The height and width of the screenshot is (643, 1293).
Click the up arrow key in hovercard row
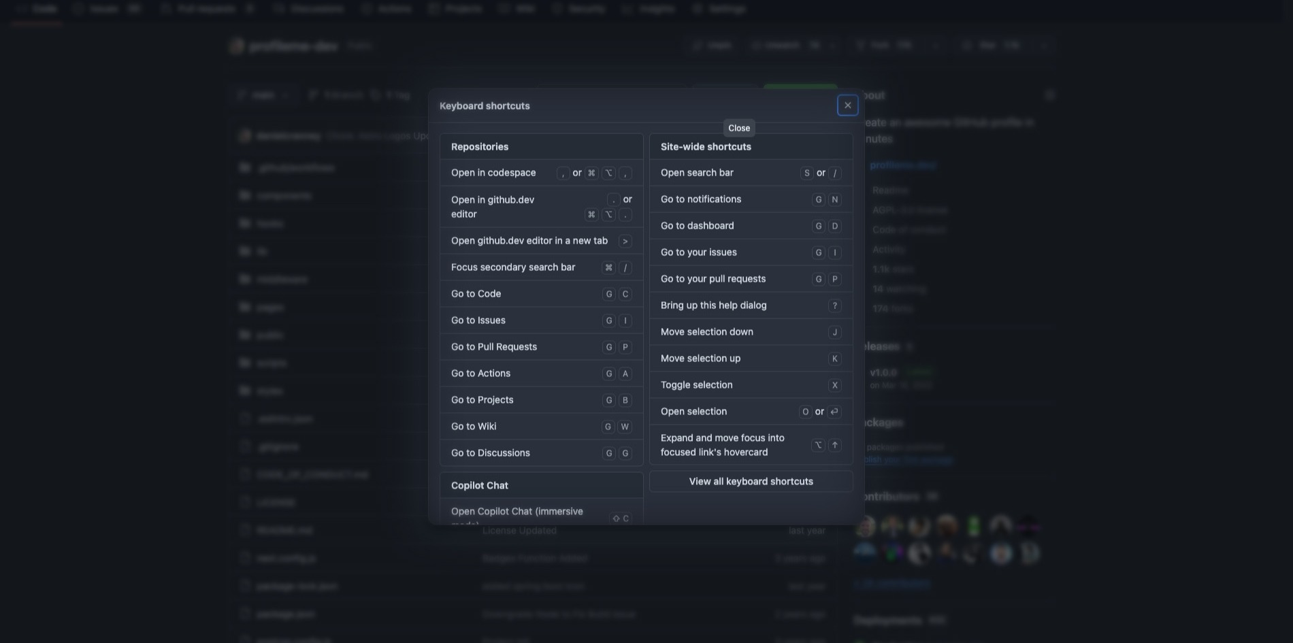pyautogui.click(x=835, y=445)
